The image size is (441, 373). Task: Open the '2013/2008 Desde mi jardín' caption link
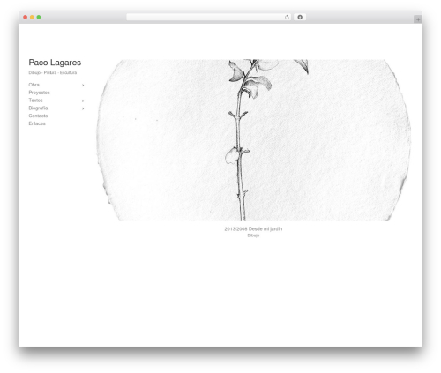click(253, 228)
